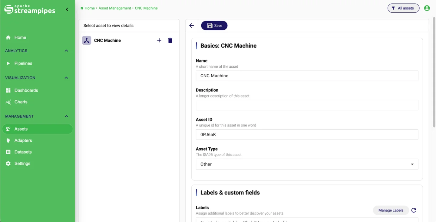Delete CNC Machine with trash icon

[x=170, y=40]
